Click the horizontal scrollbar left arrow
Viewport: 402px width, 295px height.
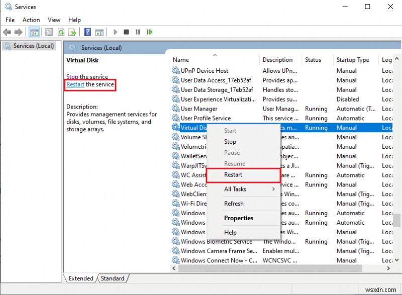click(x=174, y=268)
